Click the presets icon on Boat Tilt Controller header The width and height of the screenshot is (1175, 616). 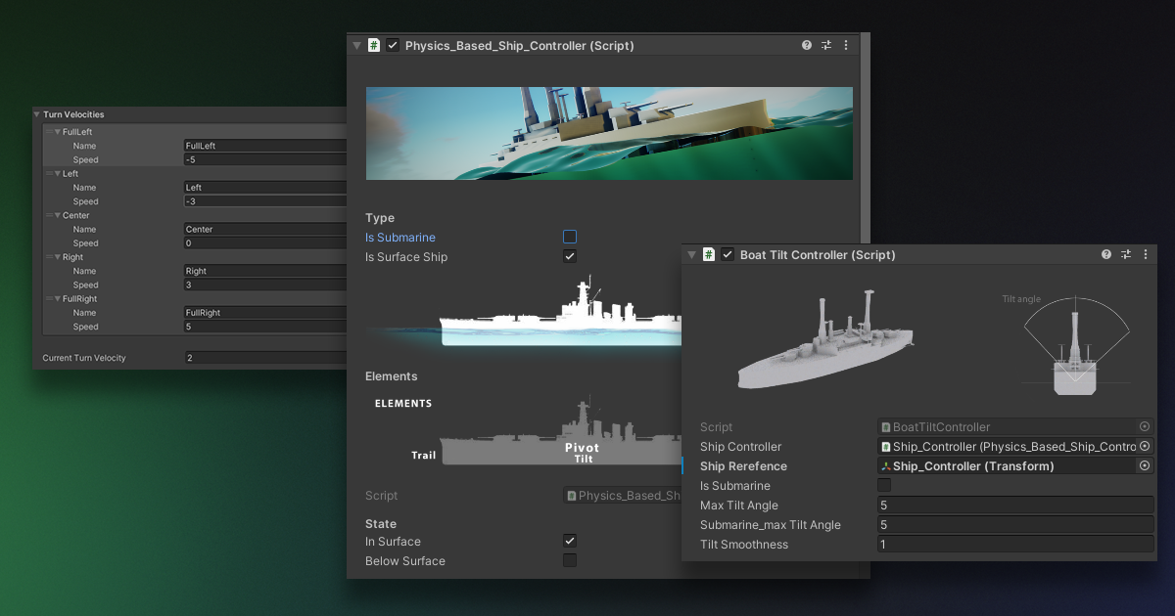pos(1125,254)
